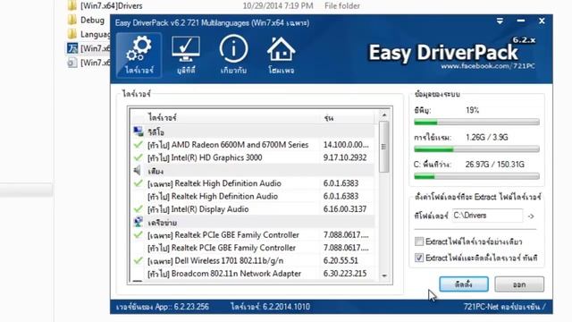Toggle Extract and install drivers immediately checkbox
The width and height of the screenshot is (572, 322).
(x=419, y=258)
